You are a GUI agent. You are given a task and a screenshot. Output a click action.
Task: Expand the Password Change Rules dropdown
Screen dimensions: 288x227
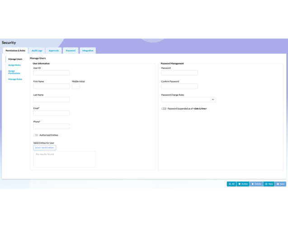189,100
